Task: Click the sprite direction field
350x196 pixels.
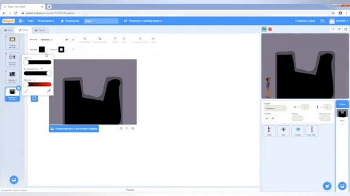Action: point(325,119)
